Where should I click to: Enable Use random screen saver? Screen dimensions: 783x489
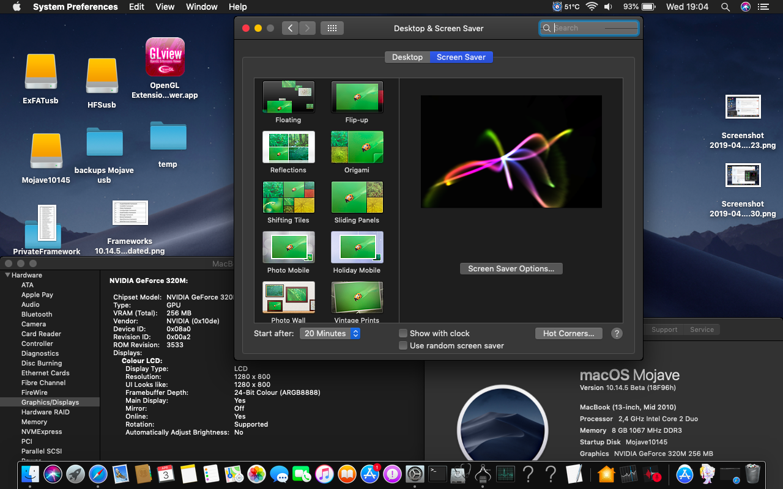coord(403,345)
